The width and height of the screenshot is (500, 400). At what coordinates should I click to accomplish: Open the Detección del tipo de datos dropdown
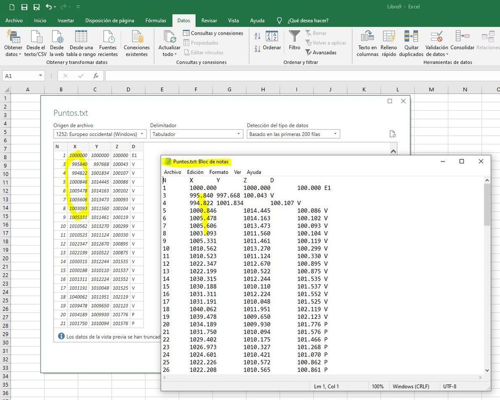tap(293, 134)
